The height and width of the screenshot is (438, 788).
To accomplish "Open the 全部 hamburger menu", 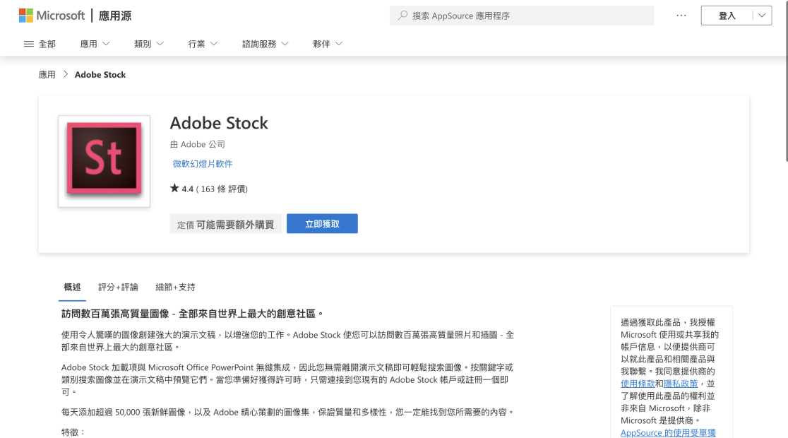I will [x=40, y=44].
